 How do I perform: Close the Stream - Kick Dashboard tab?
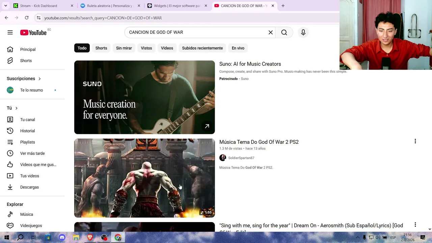(x=72, y=6)
